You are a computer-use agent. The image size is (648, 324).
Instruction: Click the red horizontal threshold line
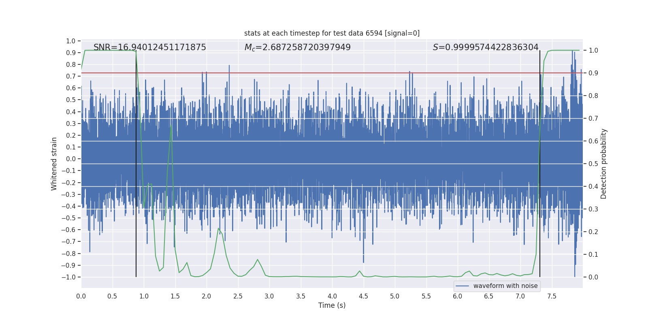point(332,73)
